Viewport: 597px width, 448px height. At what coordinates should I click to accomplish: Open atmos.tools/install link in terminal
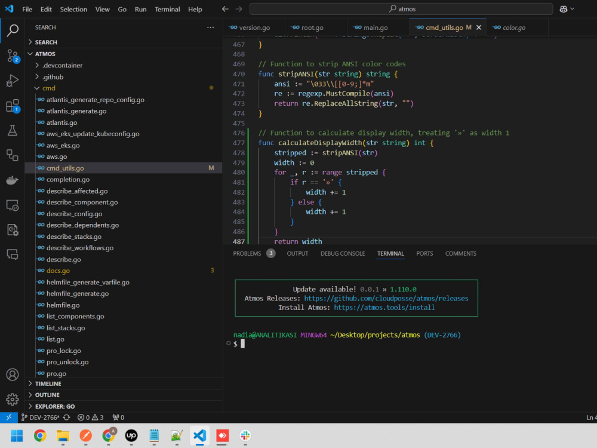[x=384, y=308]
